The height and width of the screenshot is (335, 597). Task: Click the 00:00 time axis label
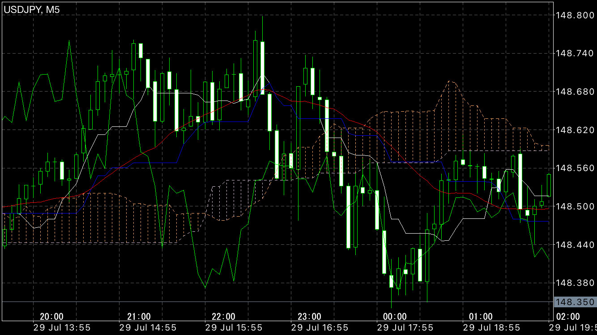point(395,317)
